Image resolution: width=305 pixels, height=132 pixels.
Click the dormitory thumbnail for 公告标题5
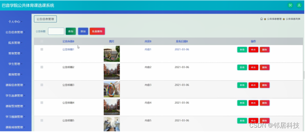tap(112, 124)
